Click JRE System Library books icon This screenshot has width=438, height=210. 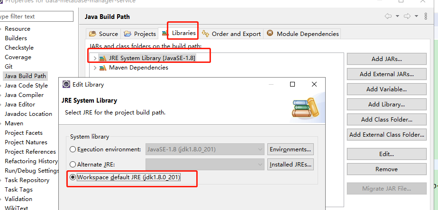pyautogui.click(x=103, y=58)
